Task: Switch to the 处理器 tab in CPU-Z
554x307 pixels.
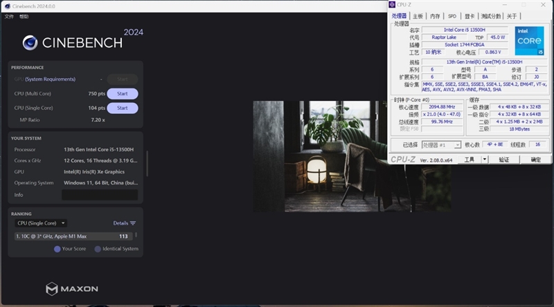Action: 399,16
